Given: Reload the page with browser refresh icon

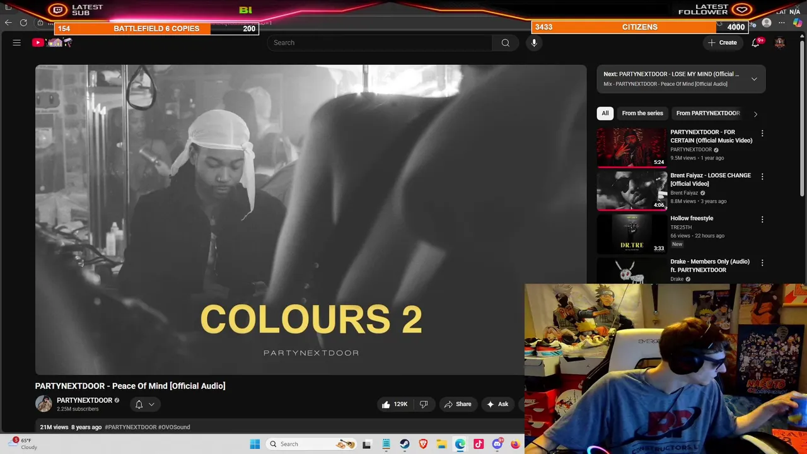Looking at the screenshot, I should click(23, 23).
